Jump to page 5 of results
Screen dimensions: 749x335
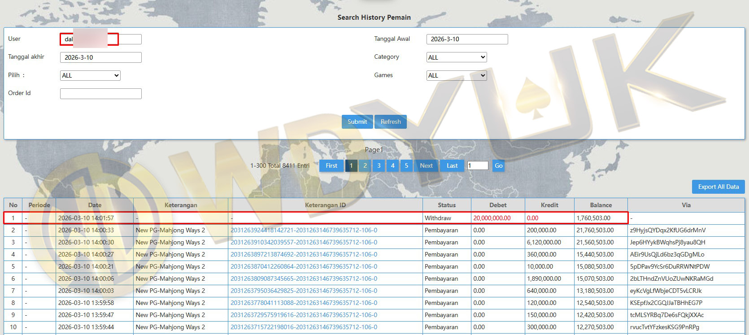406,165
